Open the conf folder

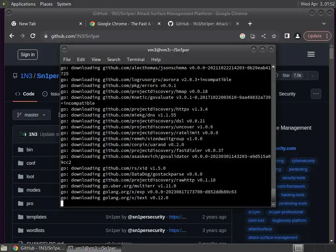[31, 163]
